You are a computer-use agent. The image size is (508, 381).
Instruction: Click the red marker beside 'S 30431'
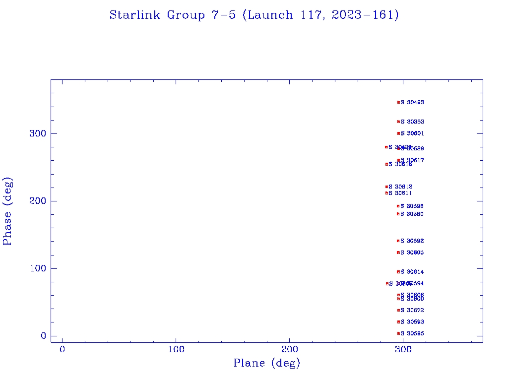386,147
